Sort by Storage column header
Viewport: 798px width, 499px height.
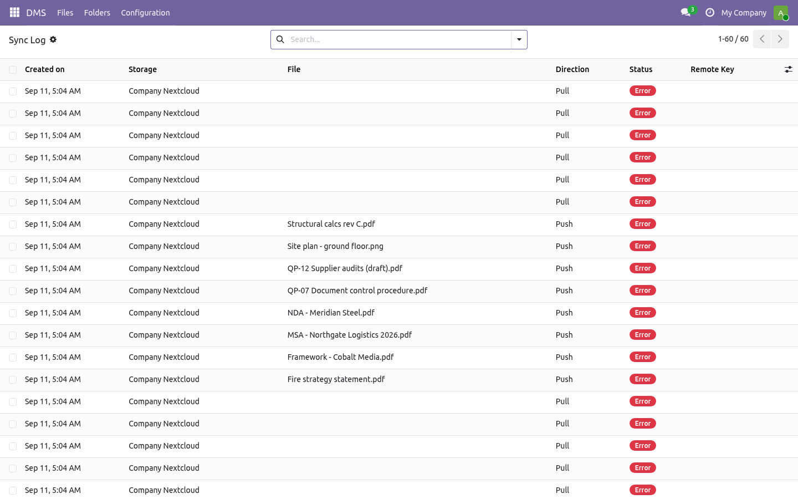coord(142,69)
